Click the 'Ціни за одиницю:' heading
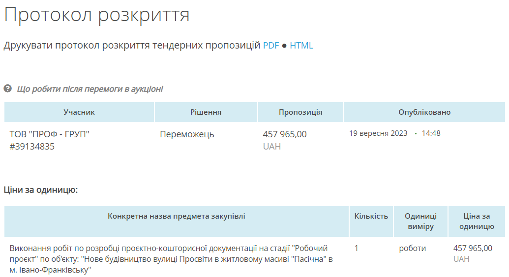 coord(41,190)
